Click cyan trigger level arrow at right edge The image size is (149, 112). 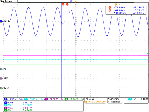[x=148, y=54]
